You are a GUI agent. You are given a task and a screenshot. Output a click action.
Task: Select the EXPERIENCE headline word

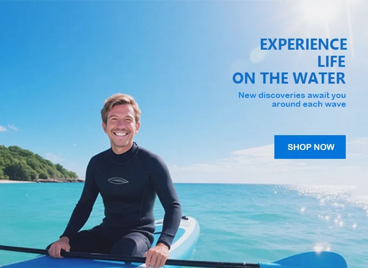tap(304, 44)
